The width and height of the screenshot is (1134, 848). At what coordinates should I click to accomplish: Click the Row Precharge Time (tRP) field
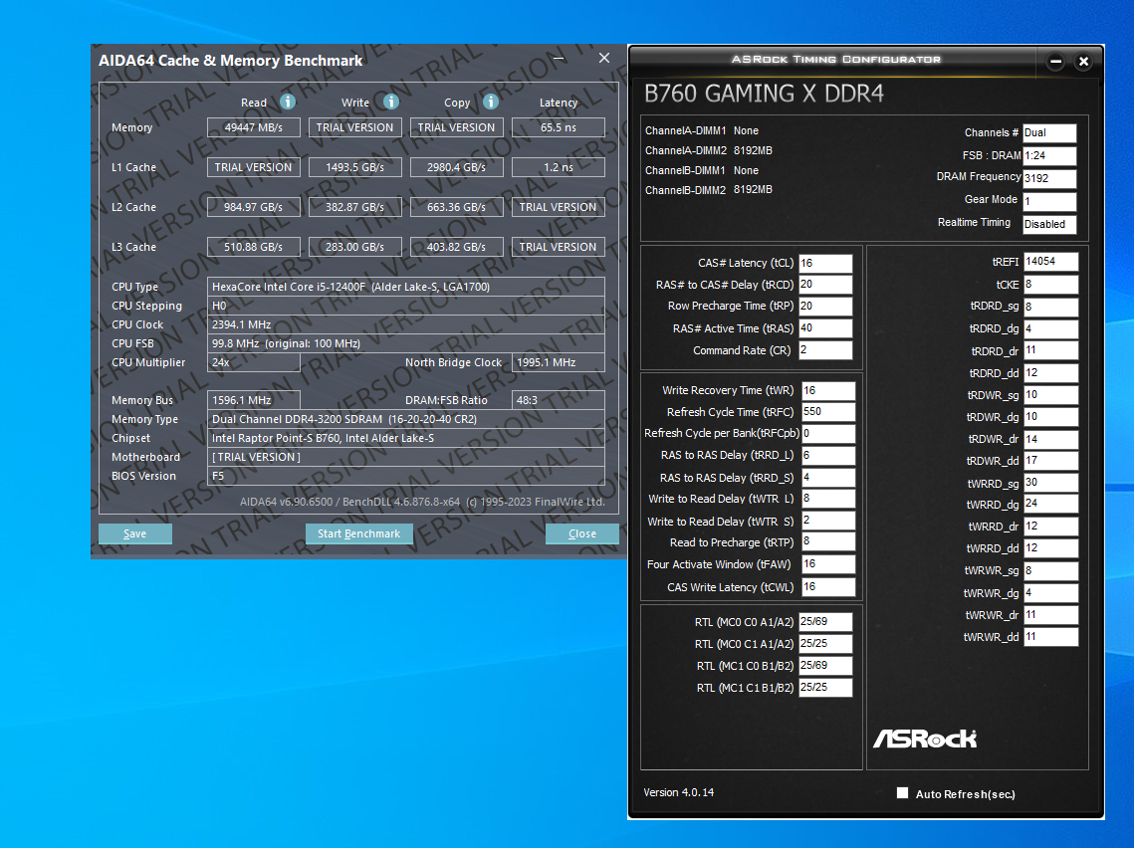[x=825, y=307]
